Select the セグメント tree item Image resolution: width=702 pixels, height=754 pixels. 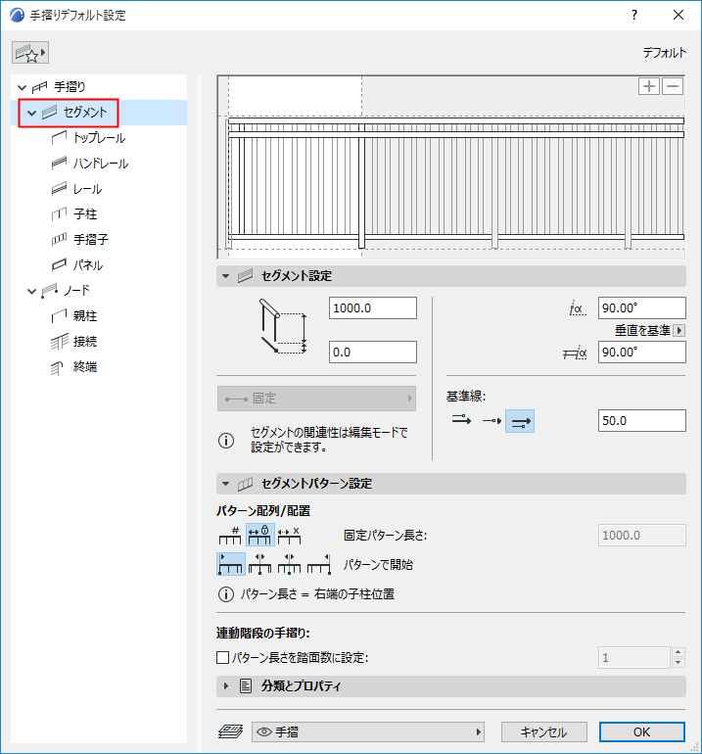[85, 113]
